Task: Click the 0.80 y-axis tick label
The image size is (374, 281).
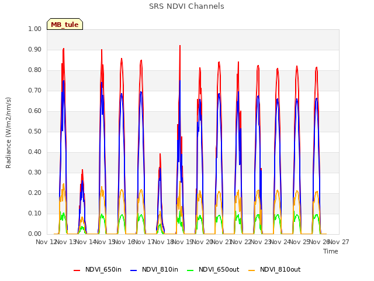Action: 35,70
